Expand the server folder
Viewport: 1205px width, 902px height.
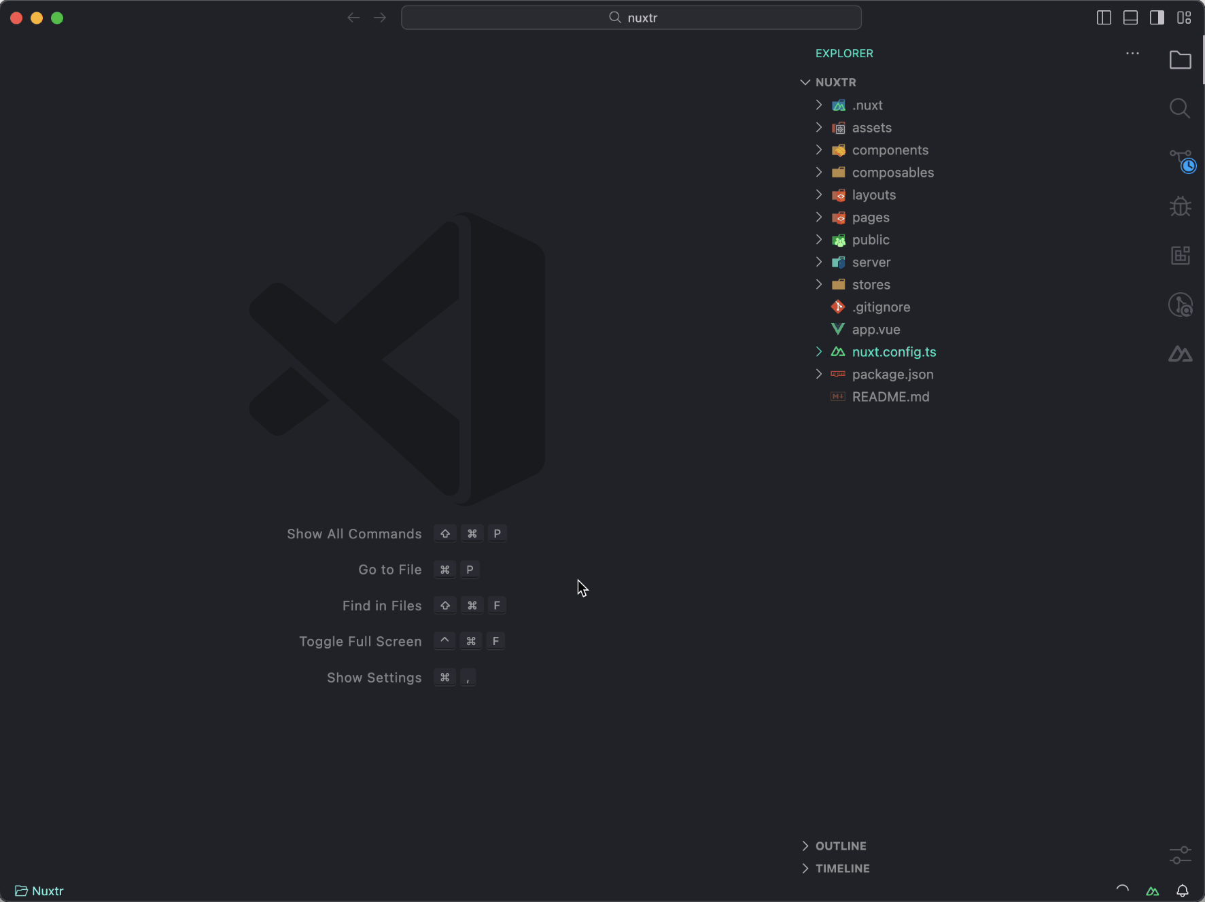point(819,262)
